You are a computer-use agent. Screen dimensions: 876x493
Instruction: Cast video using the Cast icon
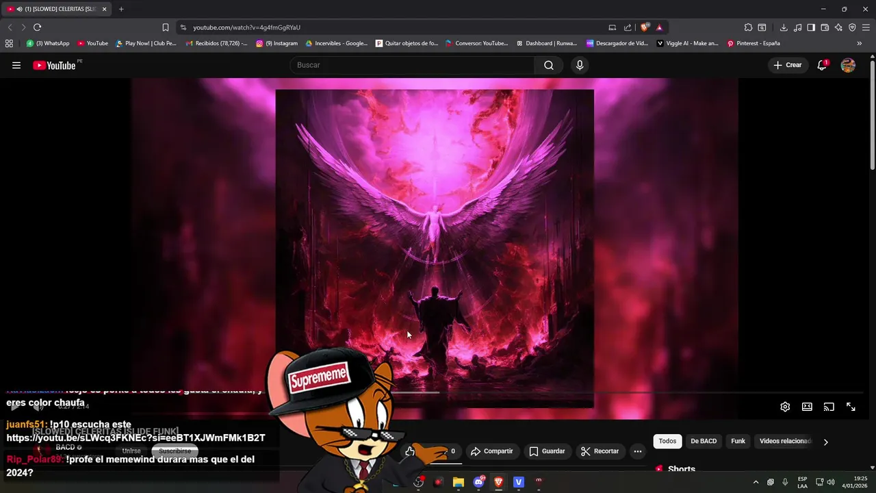pos(829,407)
